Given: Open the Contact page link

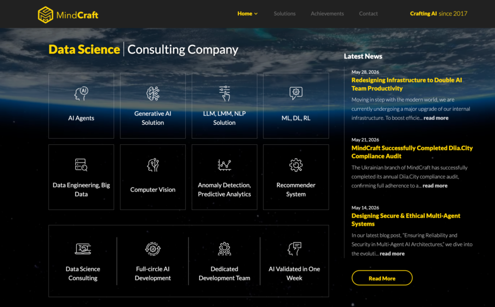Looking at the screenshot, I should pos(368,14).
